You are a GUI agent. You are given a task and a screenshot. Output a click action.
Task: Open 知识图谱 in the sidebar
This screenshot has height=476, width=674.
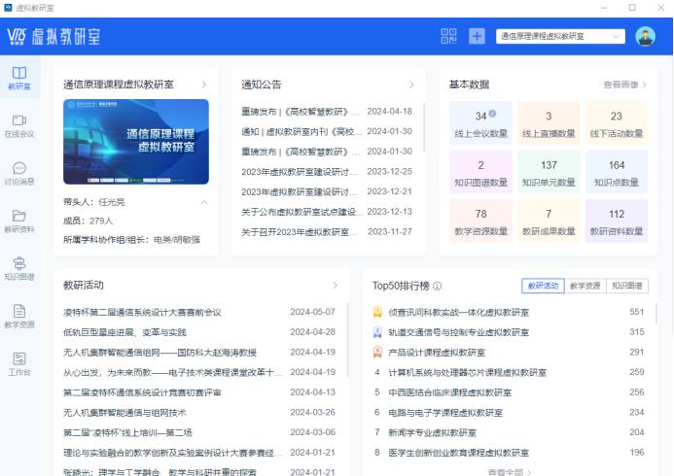pos(19,268)
